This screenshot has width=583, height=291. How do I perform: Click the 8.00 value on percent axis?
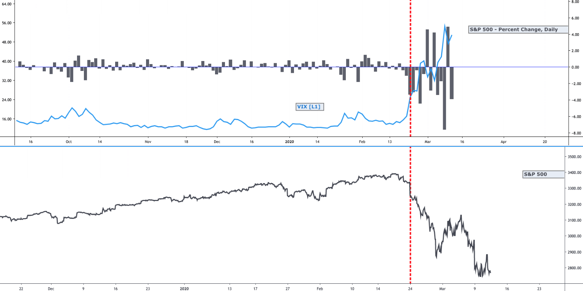[x=575, y=2]
